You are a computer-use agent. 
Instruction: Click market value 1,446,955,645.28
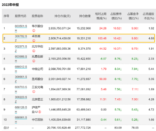60,110
